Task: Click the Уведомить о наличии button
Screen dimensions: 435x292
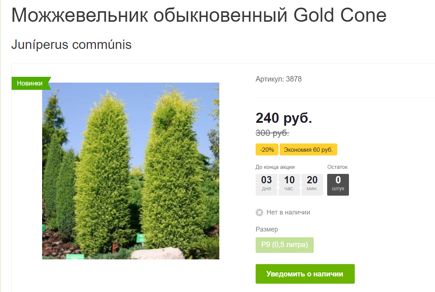Action: (305, 274)
